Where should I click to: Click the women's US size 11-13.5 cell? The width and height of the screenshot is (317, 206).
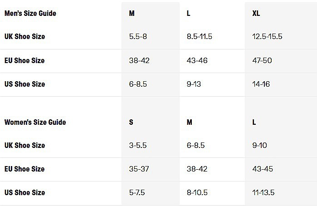263,192
